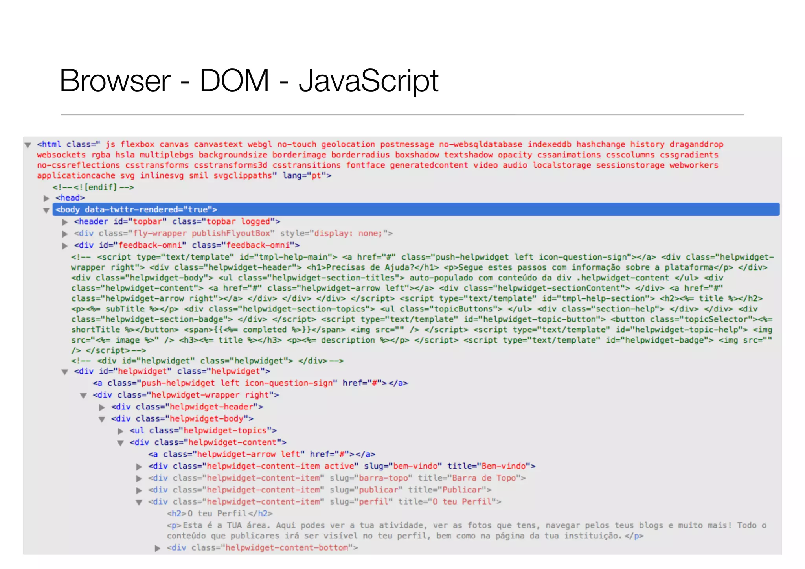Expand the Bem-vindo content-item triangle
This screenshot has height=569, width=805.
[139, 467]
